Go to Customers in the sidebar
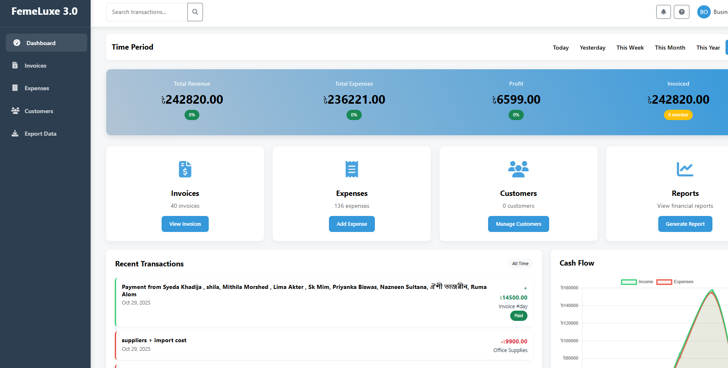The height and width of the screenshot is (368, 728). (39, 111)
